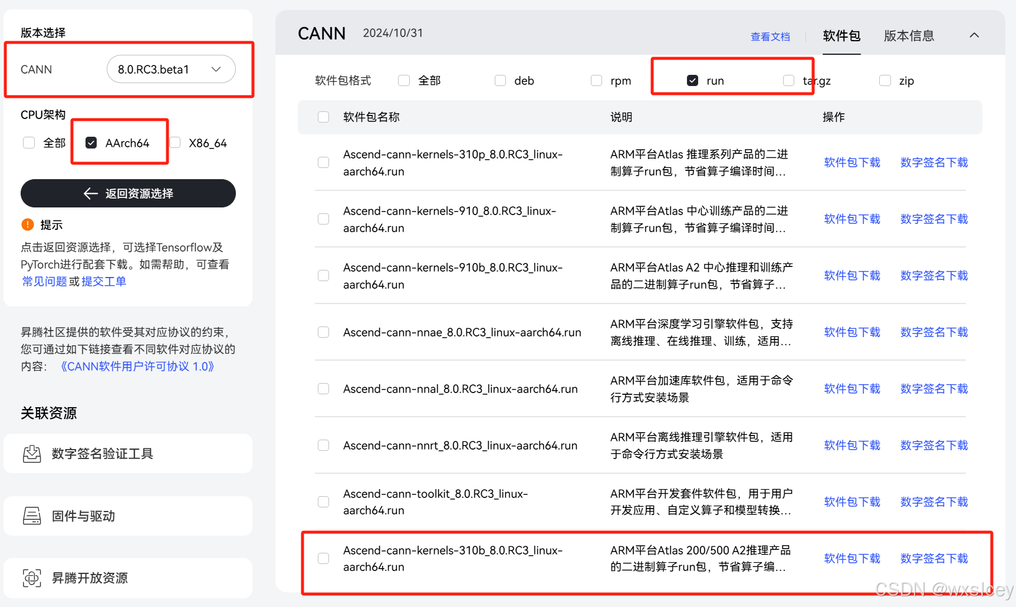Select the Ascend-cann-toolkit package checkbox

pyautogui.click(x=323, y=502)
